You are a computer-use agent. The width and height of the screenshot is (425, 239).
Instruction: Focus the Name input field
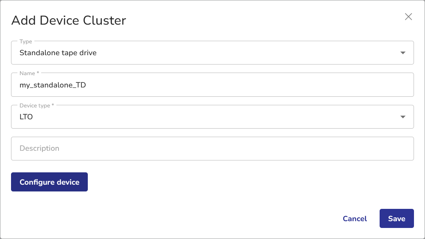[212, 85]
